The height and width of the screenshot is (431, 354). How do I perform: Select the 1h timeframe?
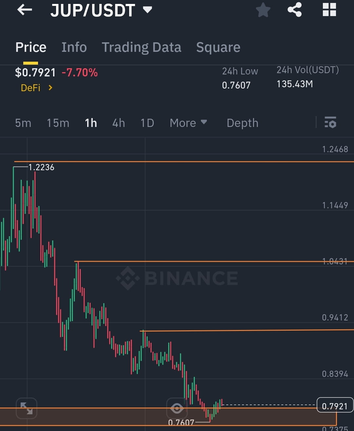click(91, 123)
